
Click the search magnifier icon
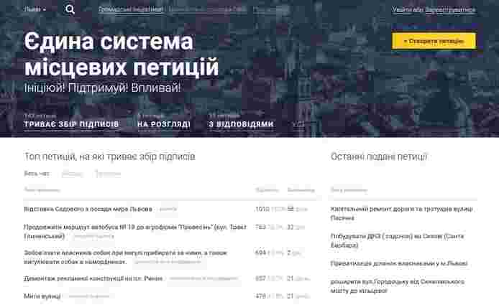click(x=70, y=10)
